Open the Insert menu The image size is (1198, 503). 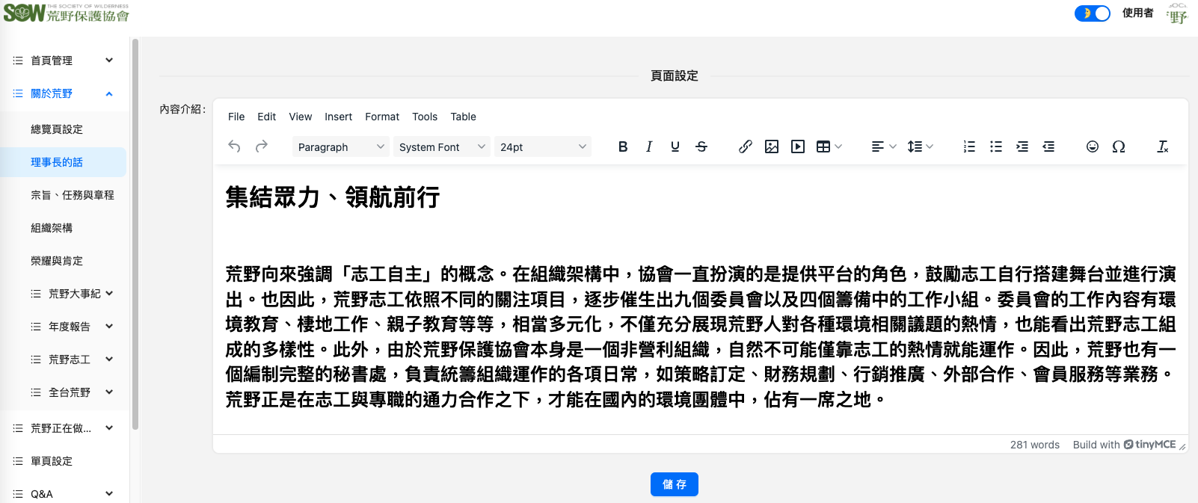(338, 117)
